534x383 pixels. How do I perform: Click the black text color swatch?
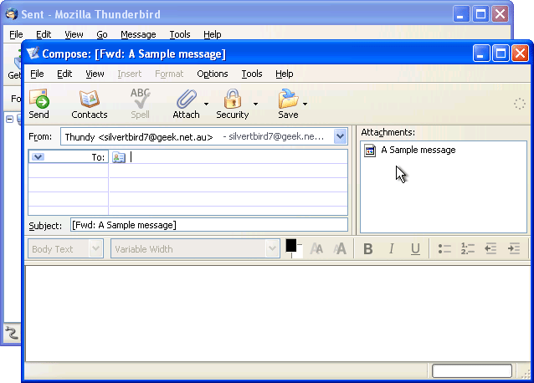coord(291,245)
